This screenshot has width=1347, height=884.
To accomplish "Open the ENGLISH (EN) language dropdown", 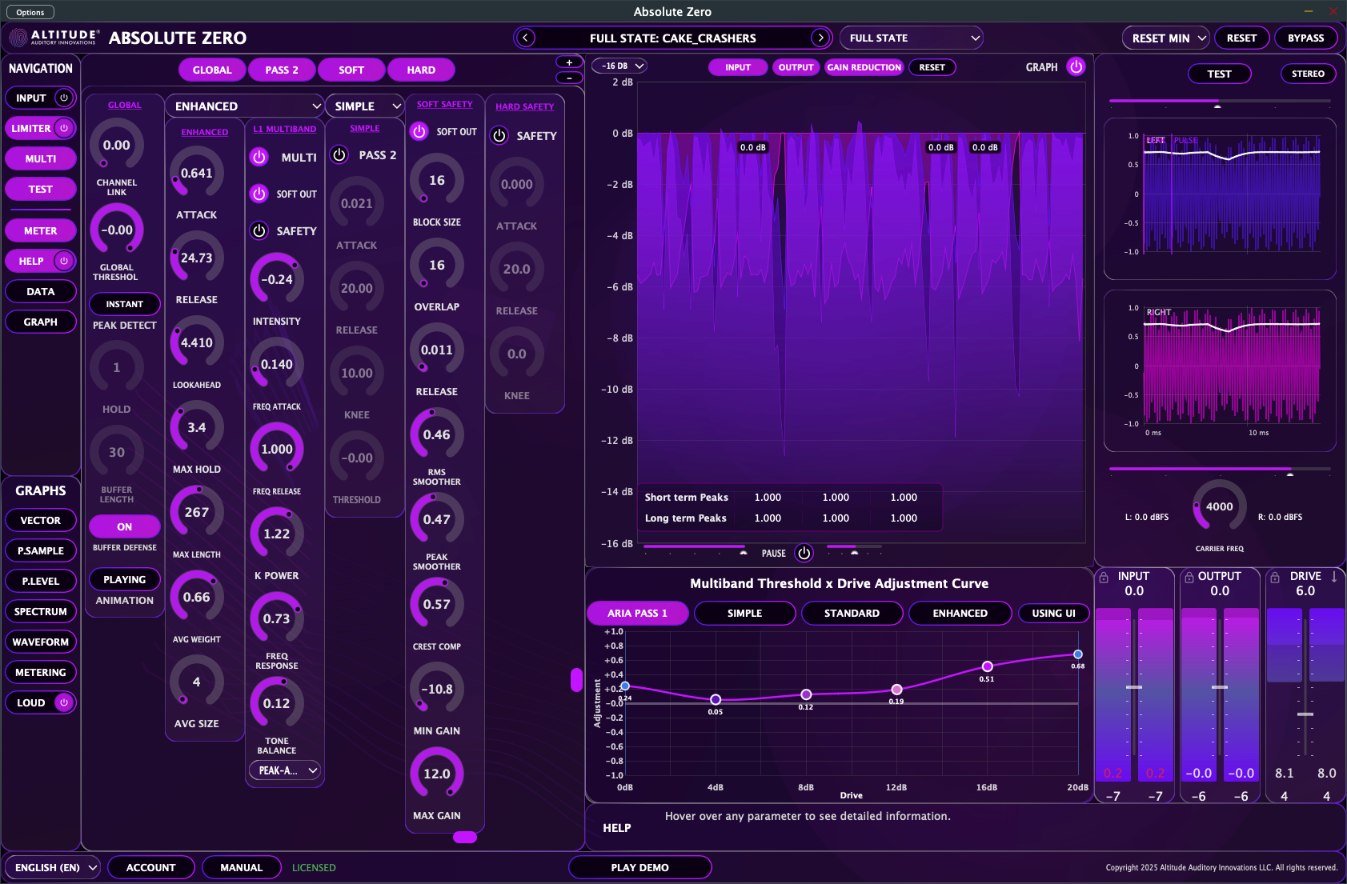I will coord(54,867).
